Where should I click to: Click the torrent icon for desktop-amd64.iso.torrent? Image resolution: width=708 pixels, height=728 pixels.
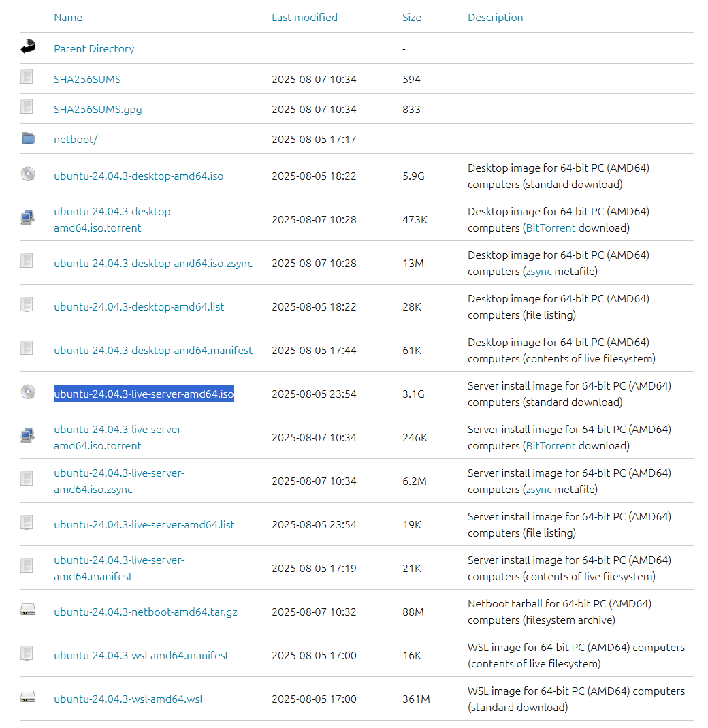pyautogui.click(x=28, y=217)
